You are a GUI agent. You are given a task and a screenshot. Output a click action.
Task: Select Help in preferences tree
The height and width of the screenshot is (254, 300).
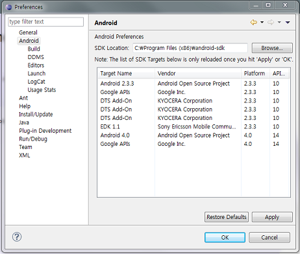(x=25, y=106)
